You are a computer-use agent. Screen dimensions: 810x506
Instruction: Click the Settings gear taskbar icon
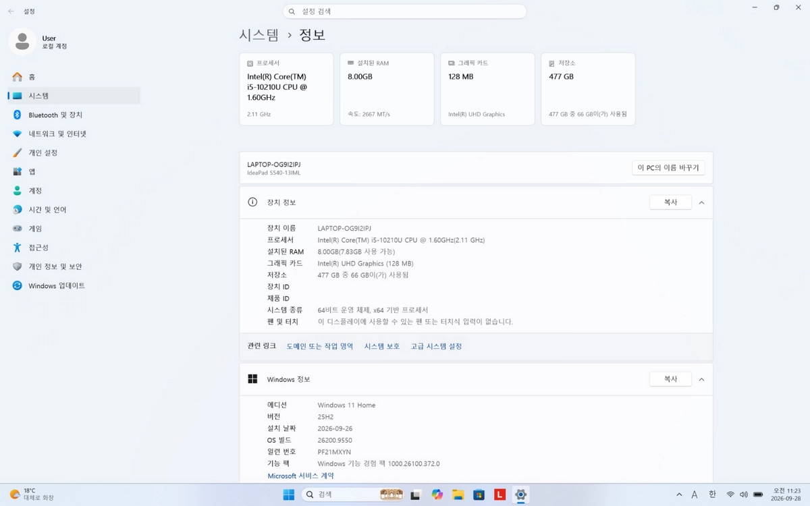520,495
